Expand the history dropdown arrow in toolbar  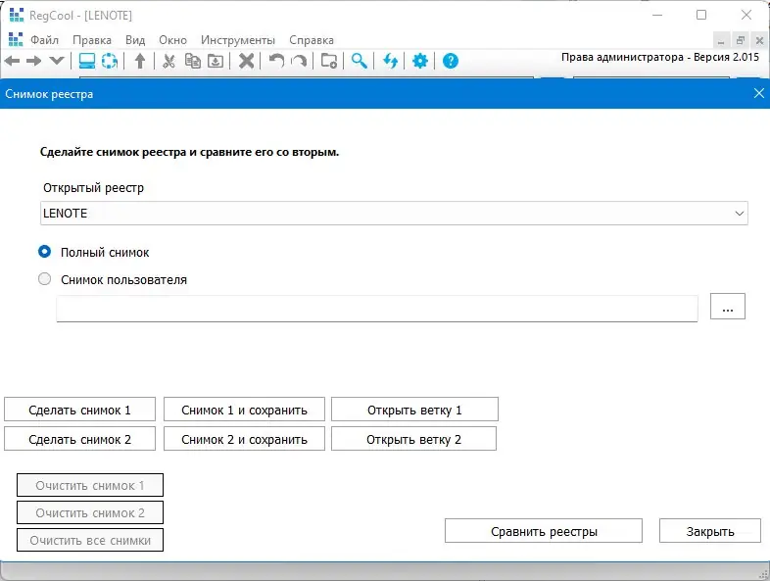57,61
